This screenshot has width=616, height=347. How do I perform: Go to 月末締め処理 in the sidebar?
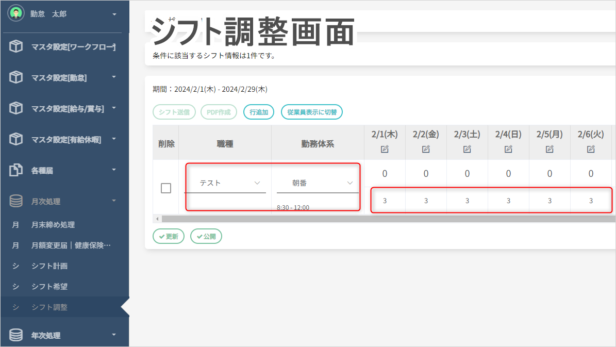coord(53,225)
